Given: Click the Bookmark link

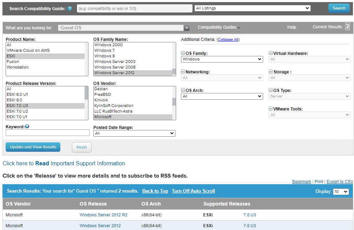Looking at the screenshot, I should (301, 182).
